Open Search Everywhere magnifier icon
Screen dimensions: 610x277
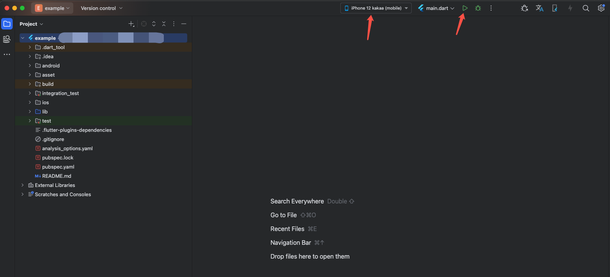coord(585,8)
